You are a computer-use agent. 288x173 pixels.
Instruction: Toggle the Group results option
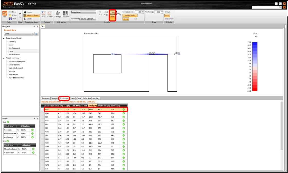pyautogui.click(x=126, y=19)
